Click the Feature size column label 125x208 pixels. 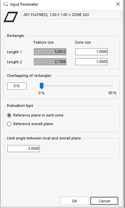pyautogui.click(x=44, y=42)
